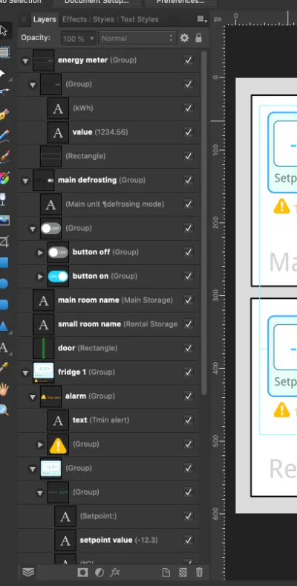Viewport: 297px width, 586px height.
Task: Open blend options gear icon
Action: (x=184, y=38)
